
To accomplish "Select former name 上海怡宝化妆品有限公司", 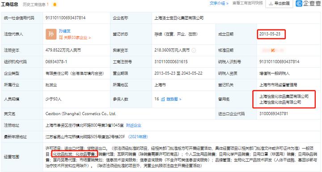I will pyautogui.click(x=280, y=102).
